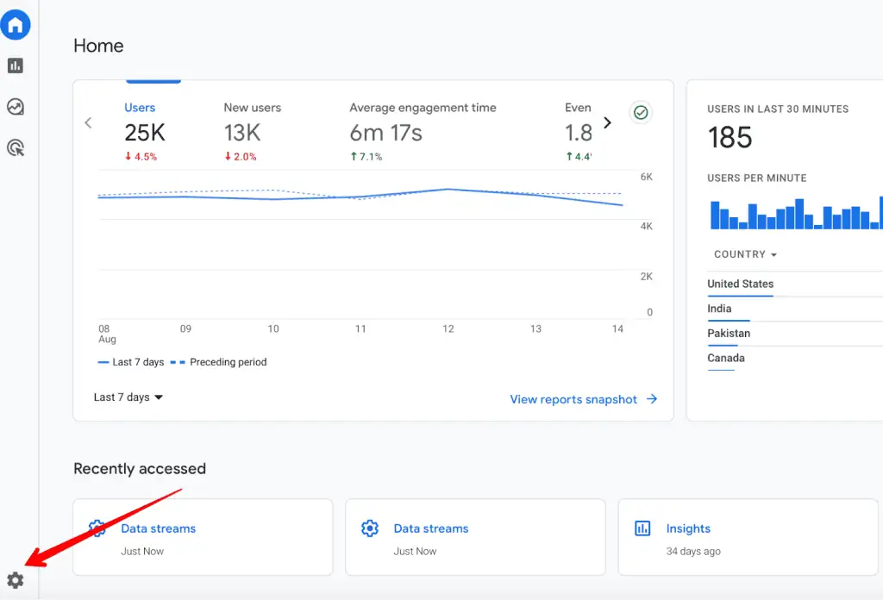Follow the View reports snapshot link
Image resolution: width=883 pixels, height=600 pixels.
tap(574, 399)
